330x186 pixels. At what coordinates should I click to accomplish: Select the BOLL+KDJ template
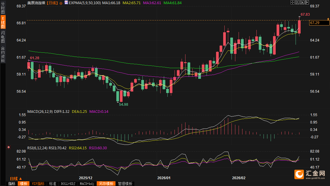(68, 184)
